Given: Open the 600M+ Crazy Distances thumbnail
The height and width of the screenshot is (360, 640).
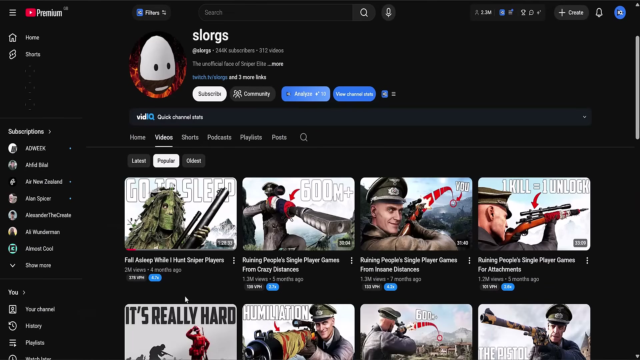Looking at the screenshot, I should coord(298,214).
